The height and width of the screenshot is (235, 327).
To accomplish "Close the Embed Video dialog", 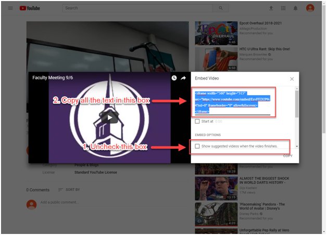I will (292, 79).
